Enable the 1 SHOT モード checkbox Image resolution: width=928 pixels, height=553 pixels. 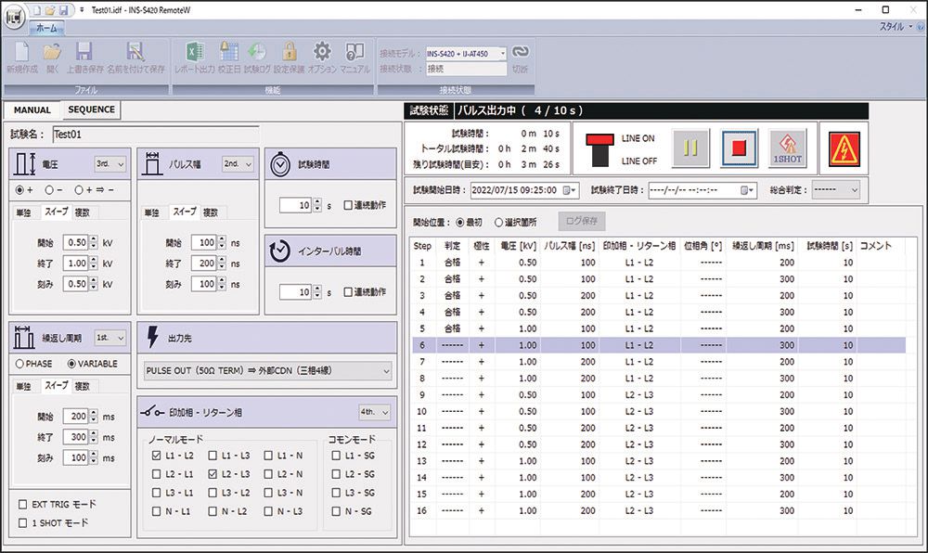22,522
